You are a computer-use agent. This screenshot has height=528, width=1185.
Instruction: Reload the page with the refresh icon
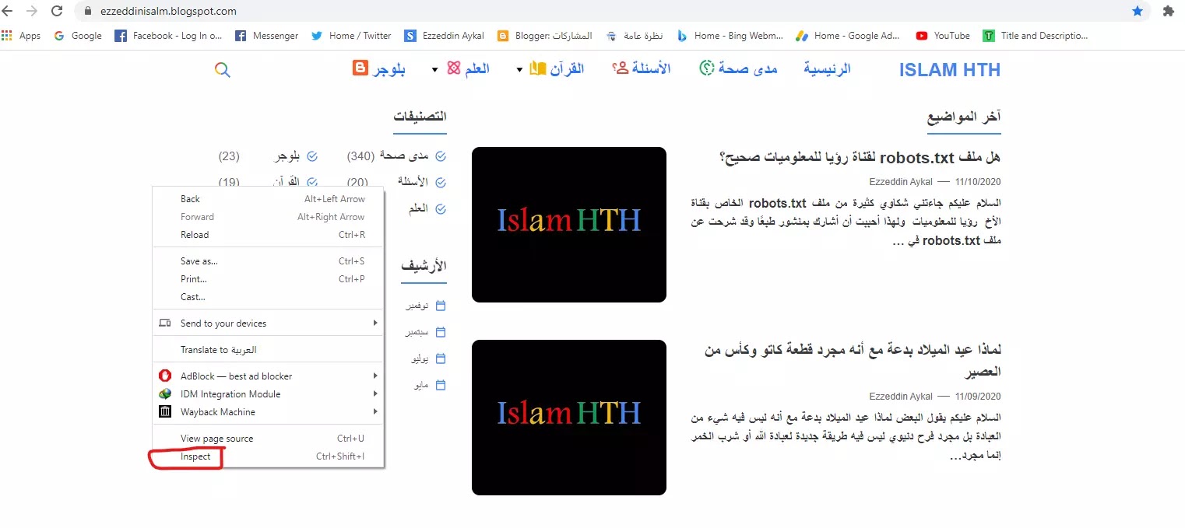56,11
